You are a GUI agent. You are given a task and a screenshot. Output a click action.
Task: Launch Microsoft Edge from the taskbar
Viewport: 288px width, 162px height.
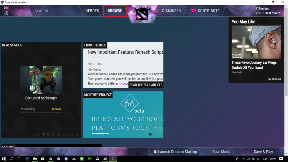[x=27, y=159]
